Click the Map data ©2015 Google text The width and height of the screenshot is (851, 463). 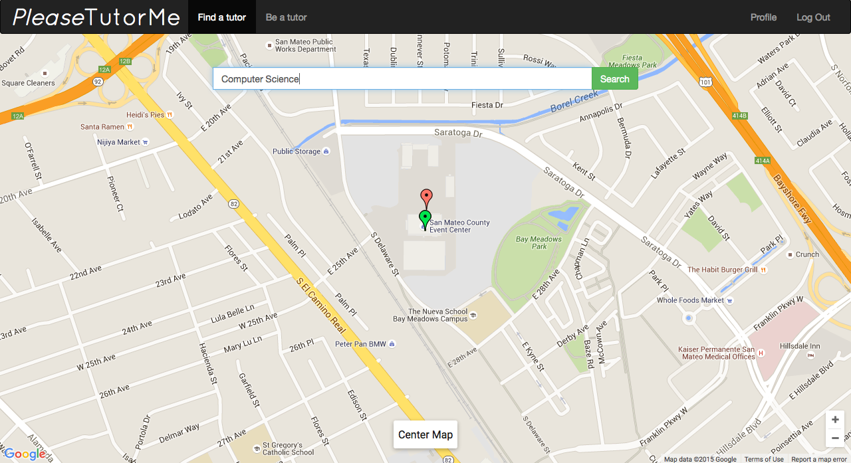click(x=700, y=459)
